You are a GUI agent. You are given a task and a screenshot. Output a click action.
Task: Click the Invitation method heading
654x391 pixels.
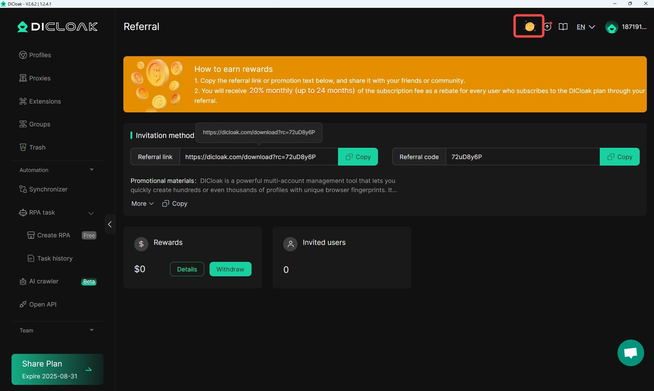pos(165,136)
